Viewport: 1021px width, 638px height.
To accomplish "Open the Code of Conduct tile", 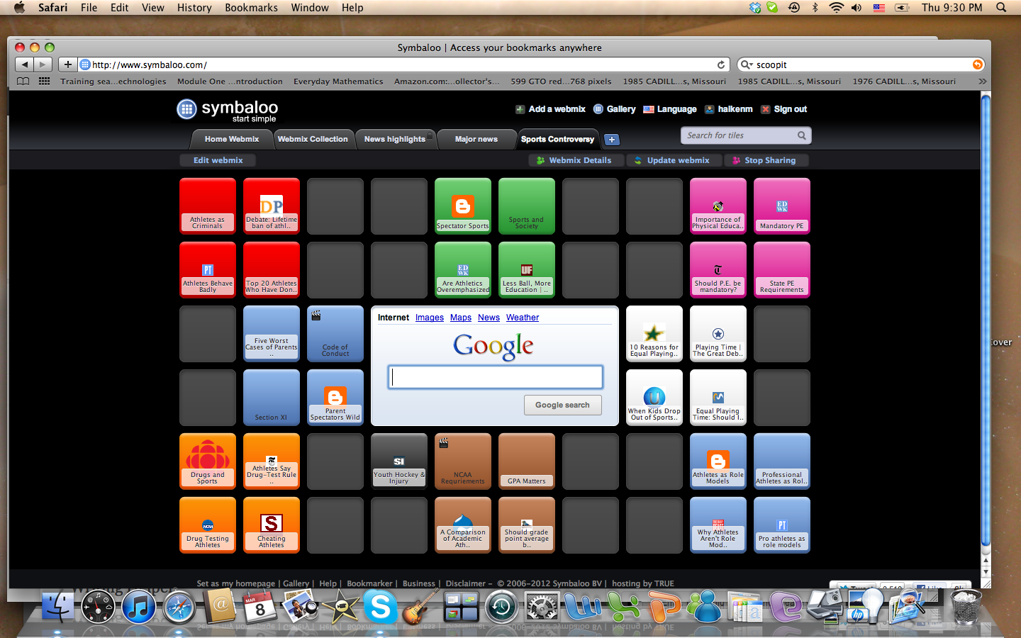I will [335, 334].
